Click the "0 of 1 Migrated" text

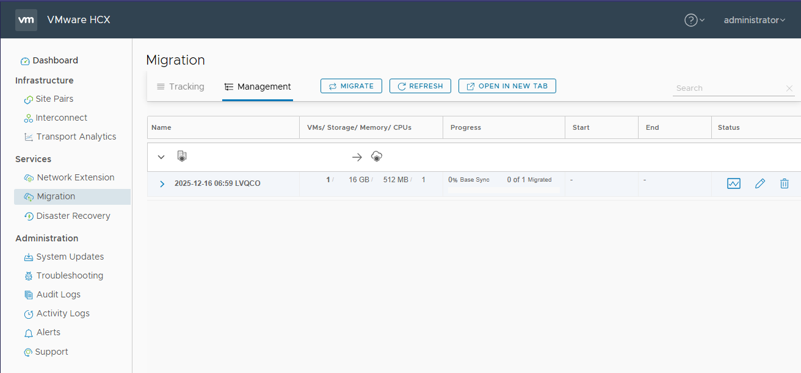point(529,180)
